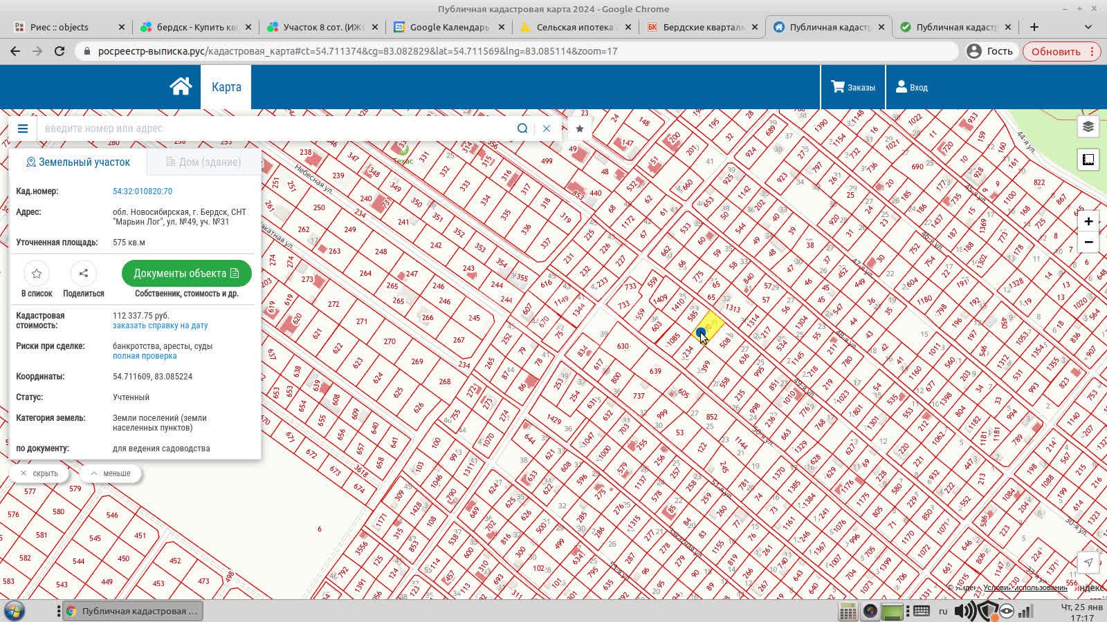Open network signal tray icon
1107x622 pixels.
1026,611
